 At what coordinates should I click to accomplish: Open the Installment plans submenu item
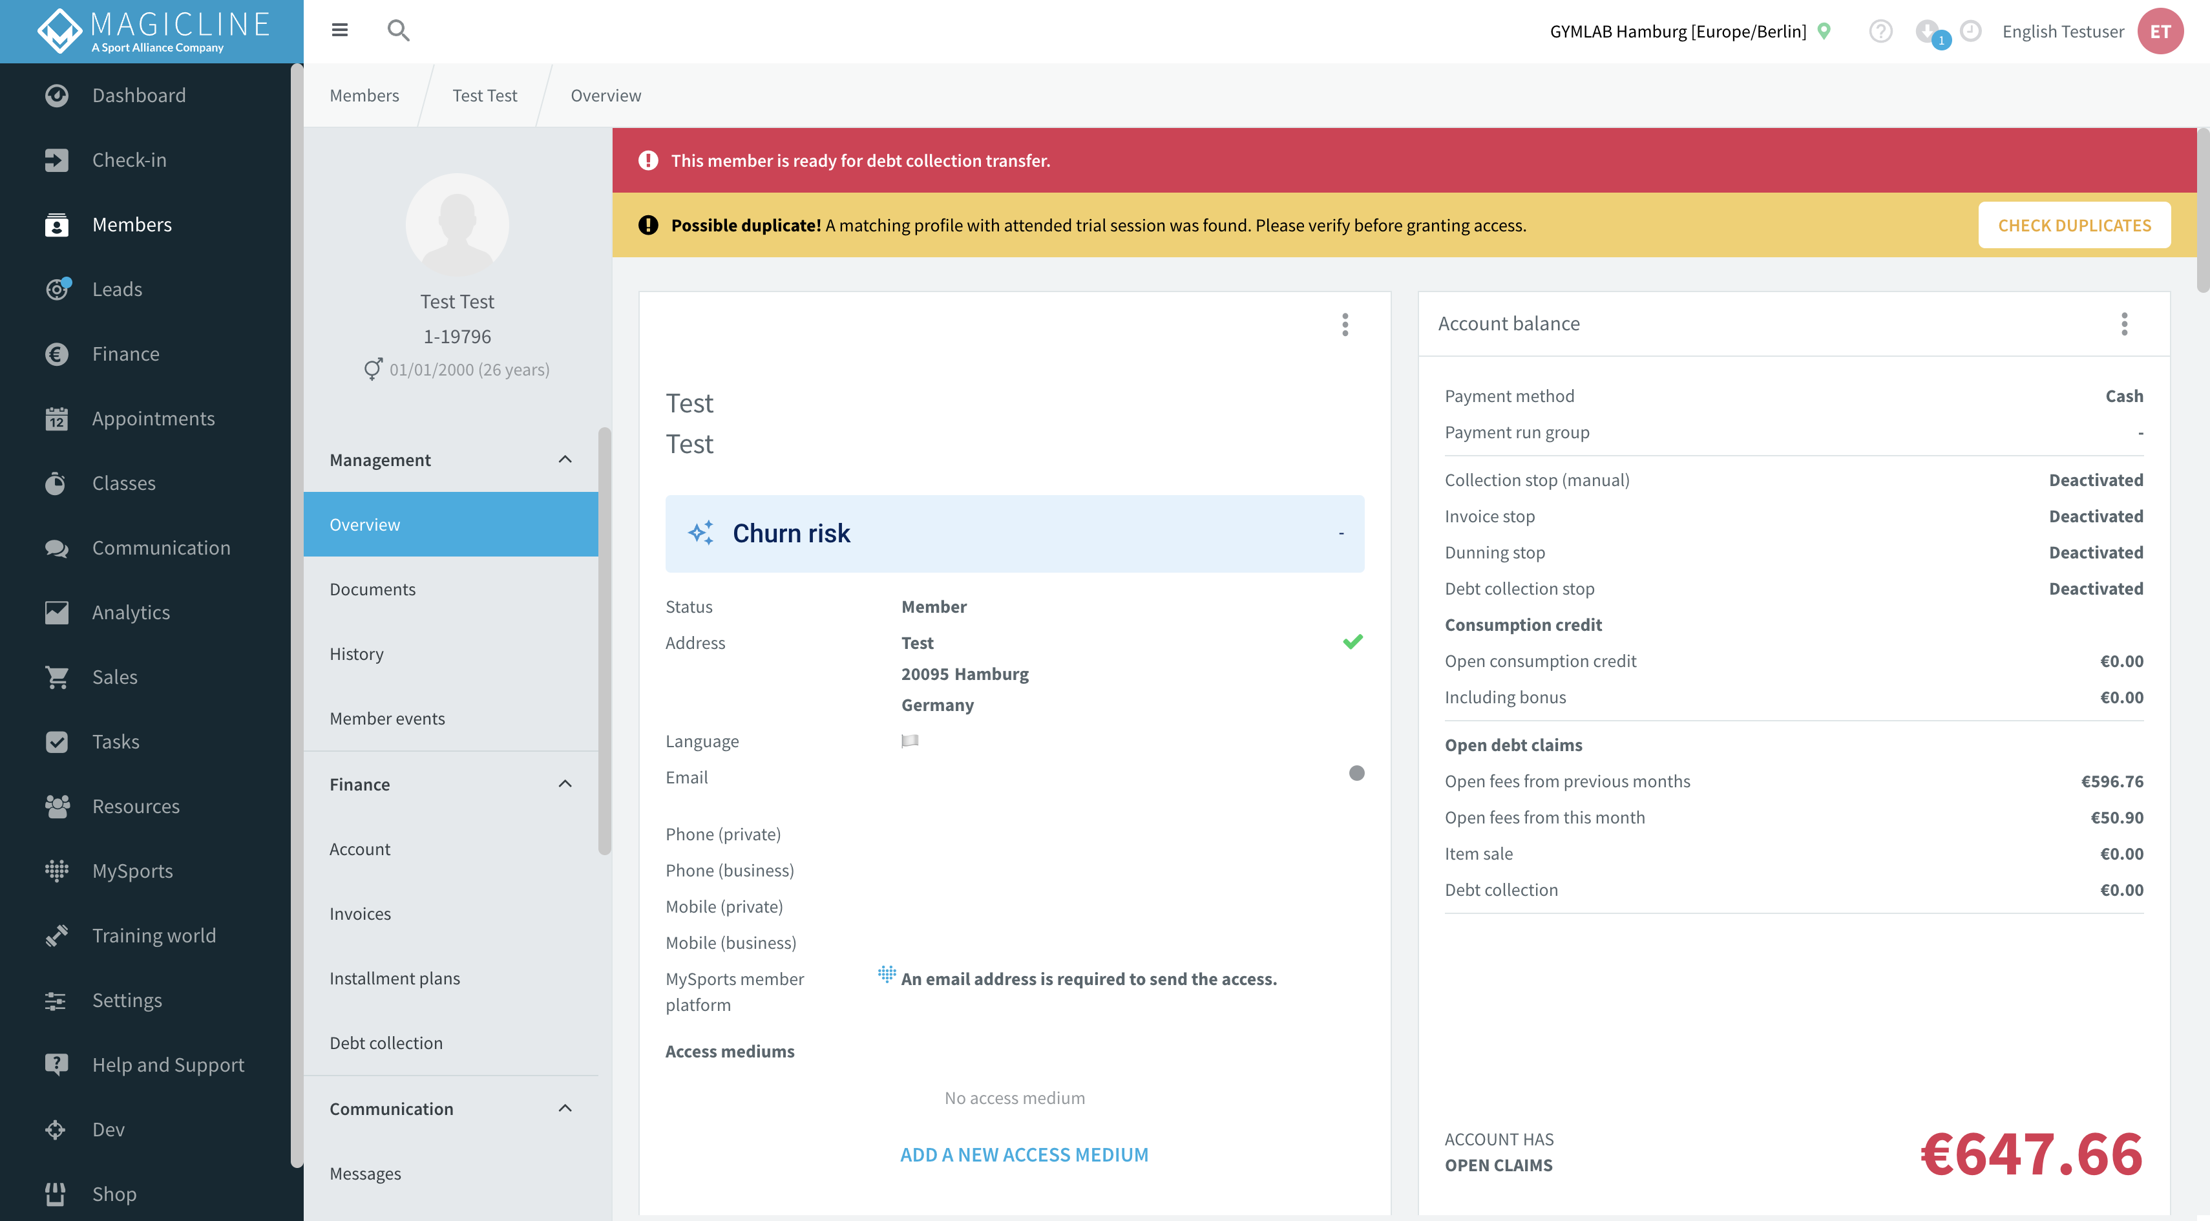pyautogui.click(x=450, y=978)
